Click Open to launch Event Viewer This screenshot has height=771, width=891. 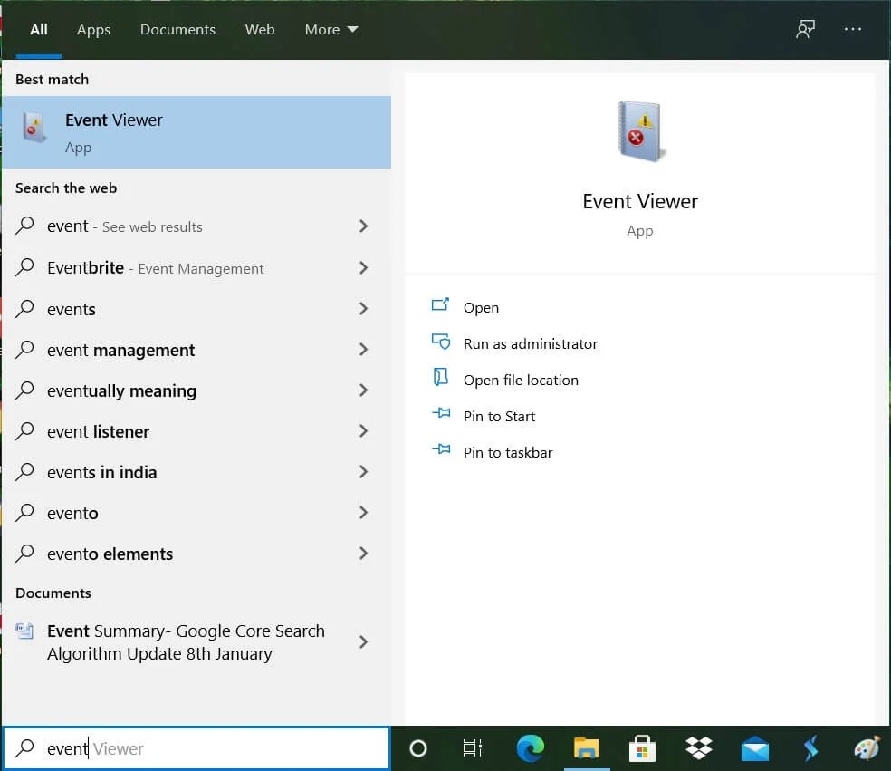(x=481, y=307)
